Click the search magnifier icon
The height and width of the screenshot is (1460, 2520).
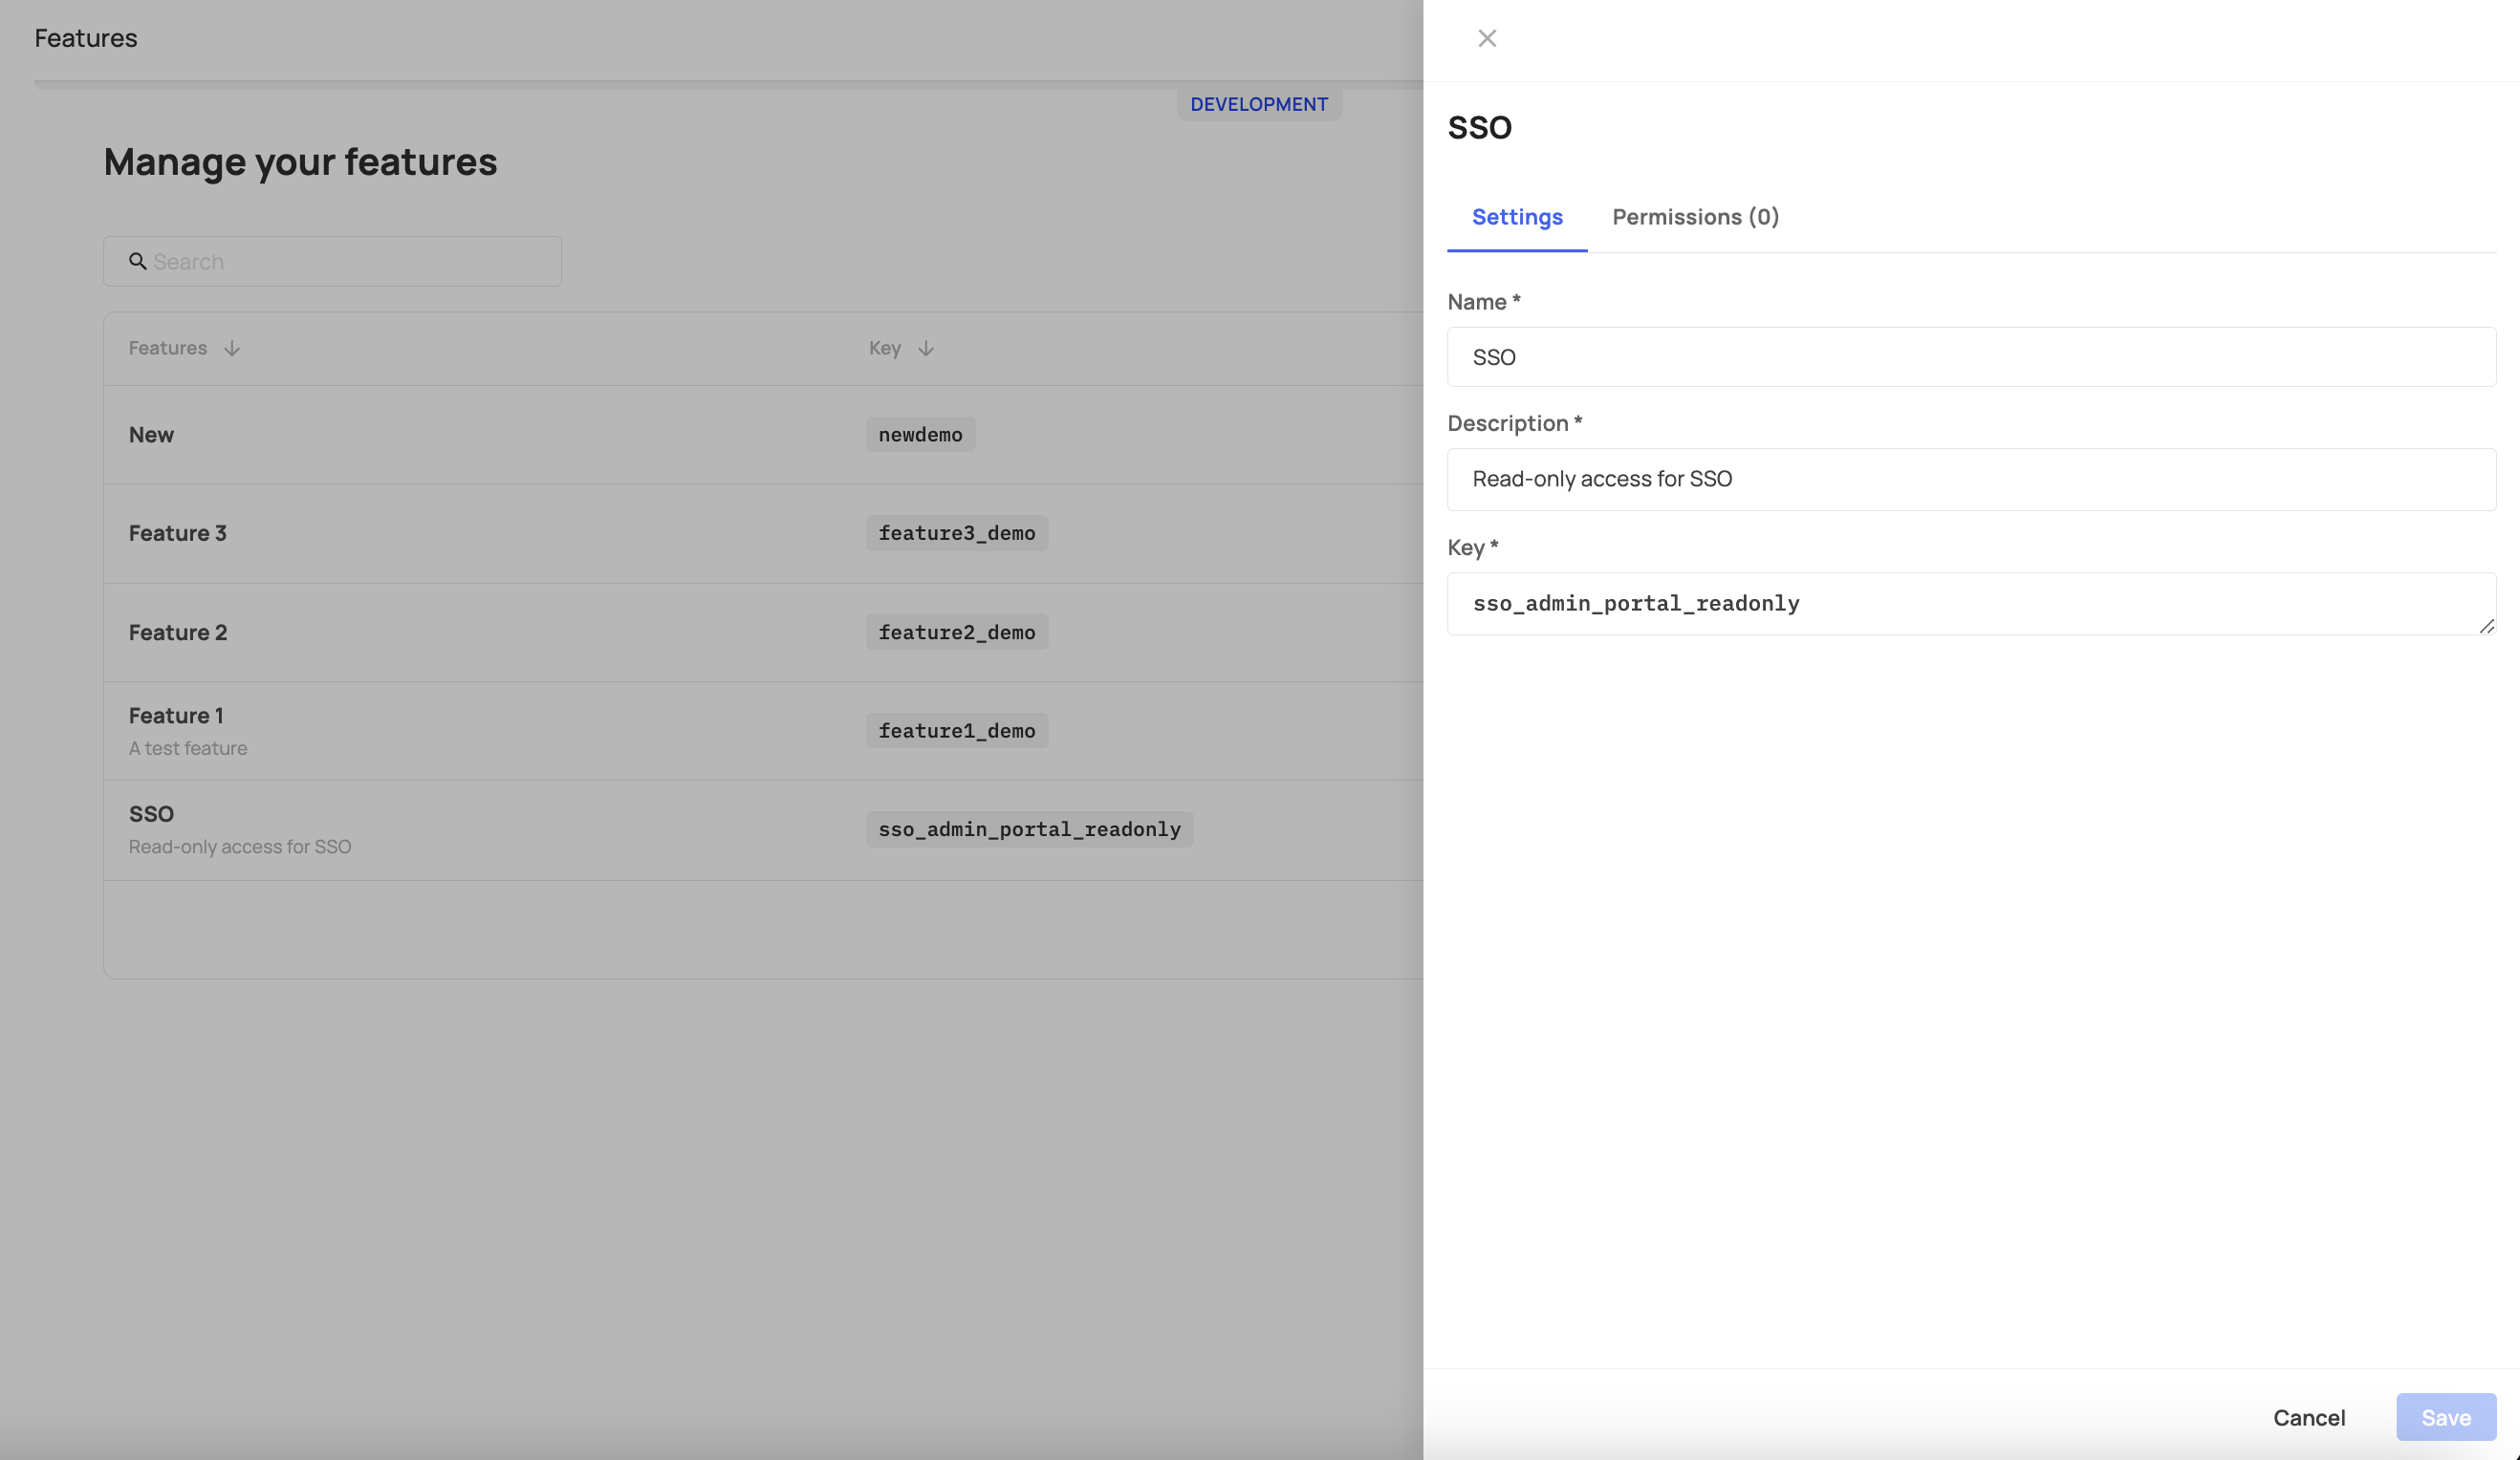(138, 261)
